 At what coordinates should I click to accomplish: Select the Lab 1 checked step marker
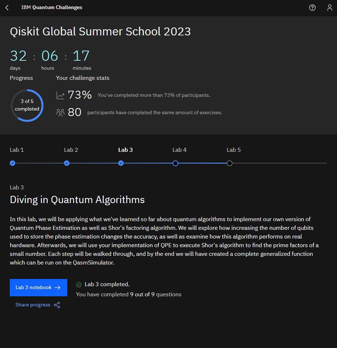point(12,164)
